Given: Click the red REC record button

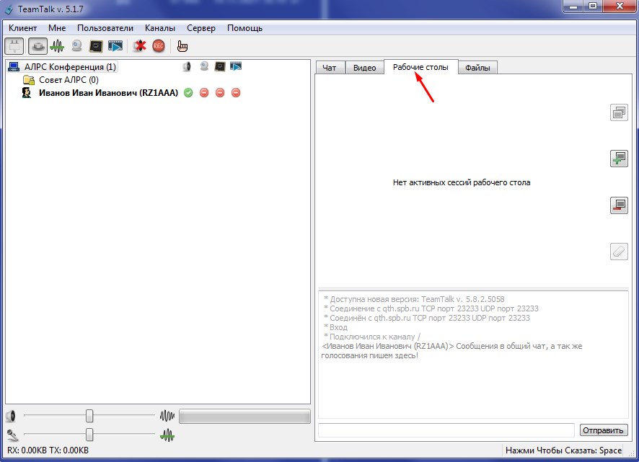Looking at the screenshot, I should pos(159,46).
